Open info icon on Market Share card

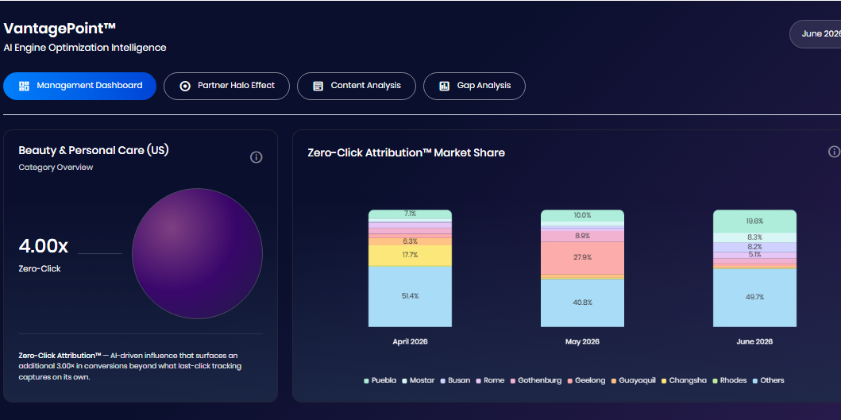[834, 152]
